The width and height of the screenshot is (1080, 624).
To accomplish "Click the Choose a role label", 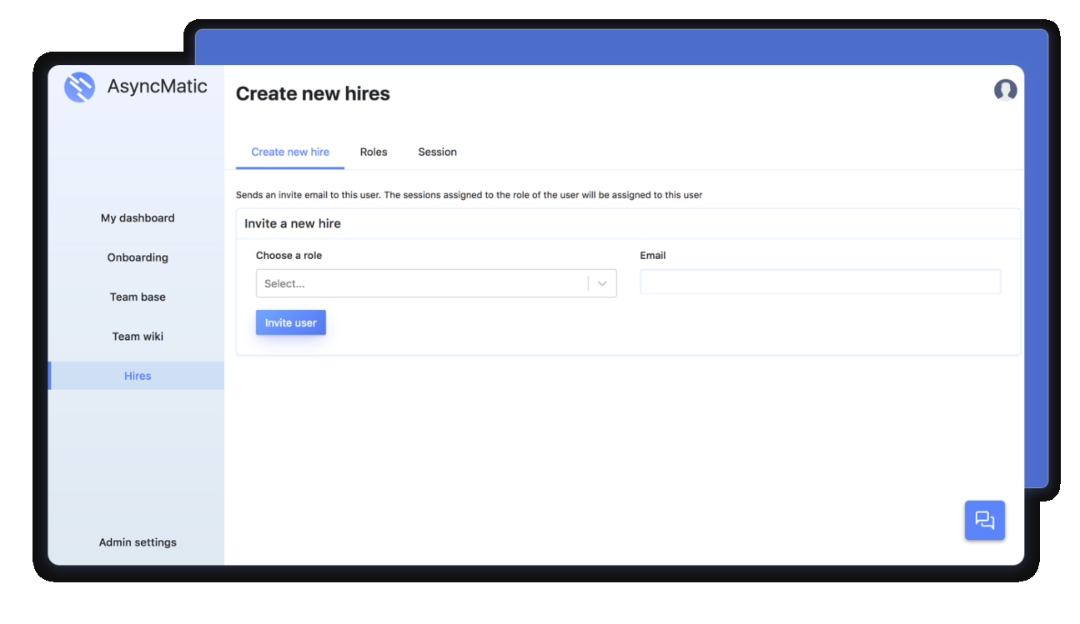I will point(289,256).
